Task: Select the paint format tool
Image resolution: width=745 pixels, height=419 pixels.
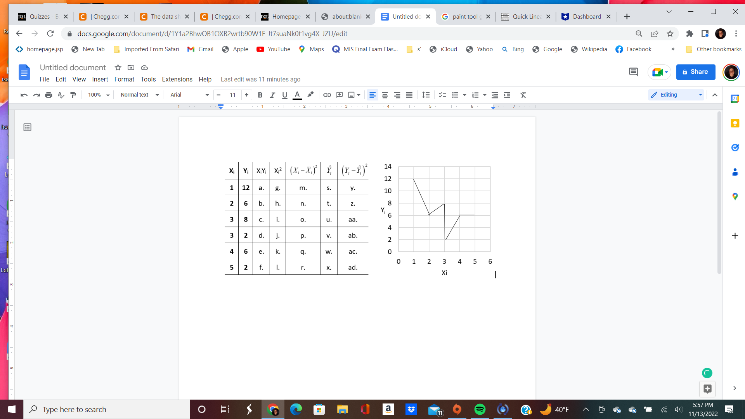Action: [73, 95]
